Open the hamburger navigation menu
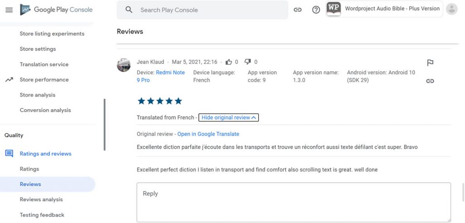 click(x=9, y=10)
